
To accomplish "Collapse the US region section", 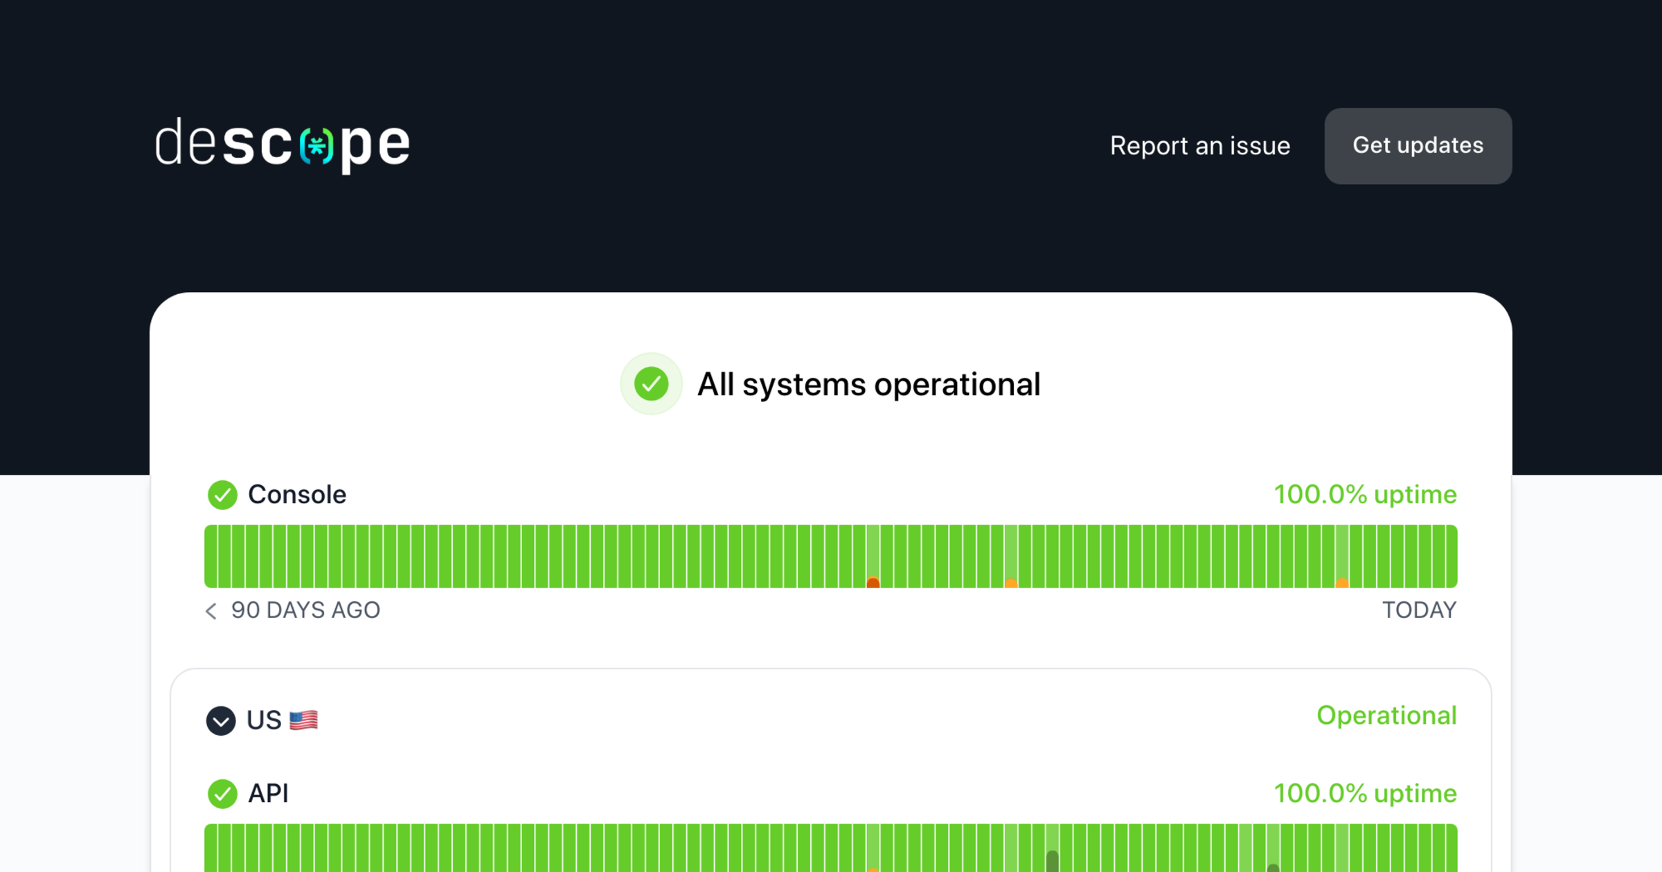I will click(221, 720).
